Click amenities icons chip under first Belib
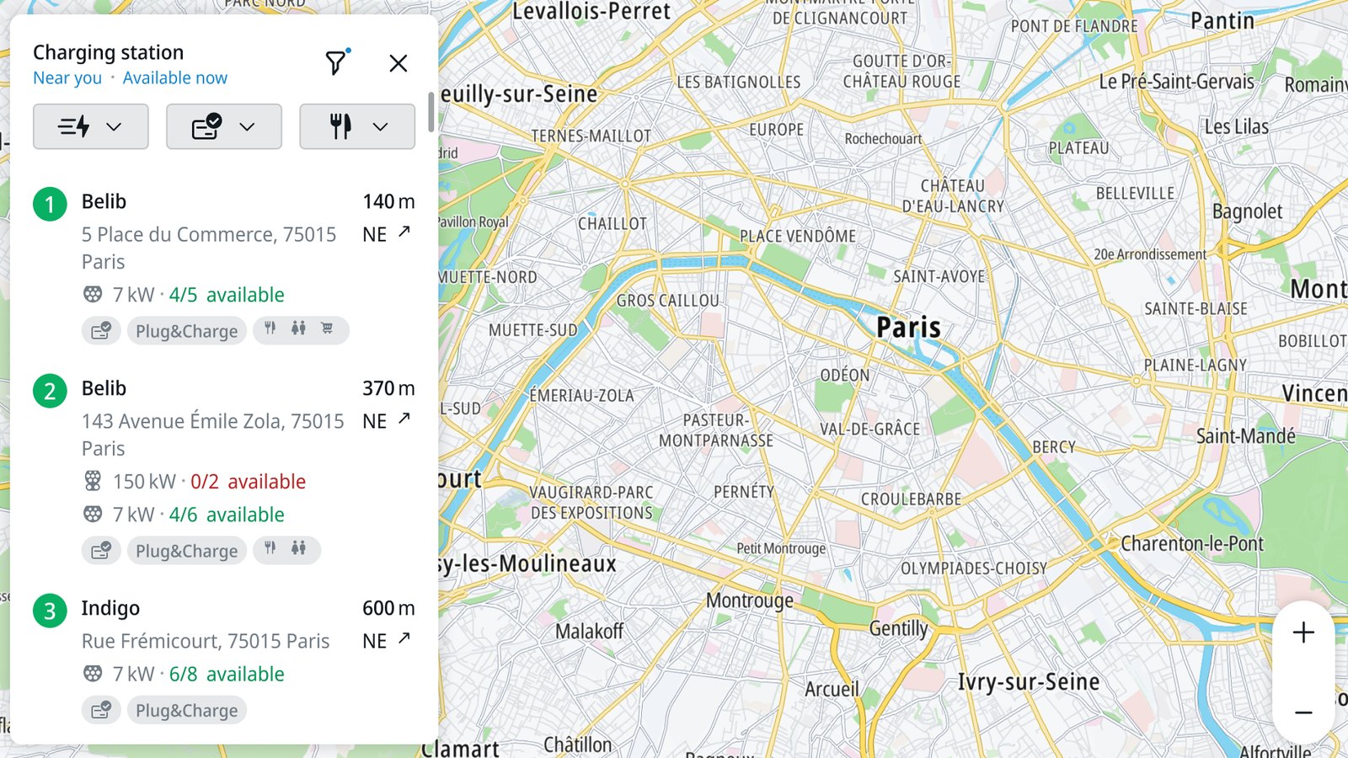 pos(301,329)
